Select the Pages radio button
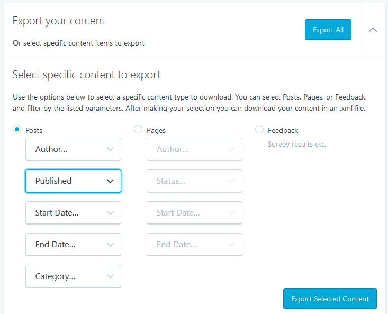Screen dimensions: 388x314 [x=138, y=129]
